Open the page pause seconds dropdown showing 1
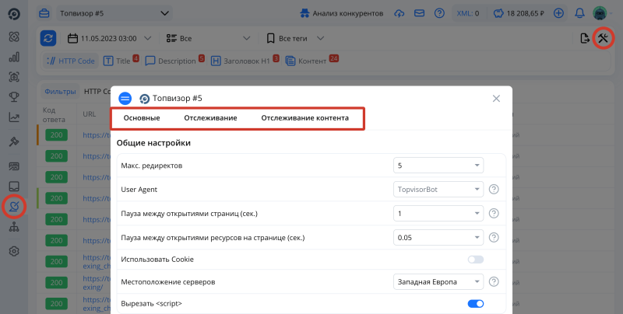 438,214
